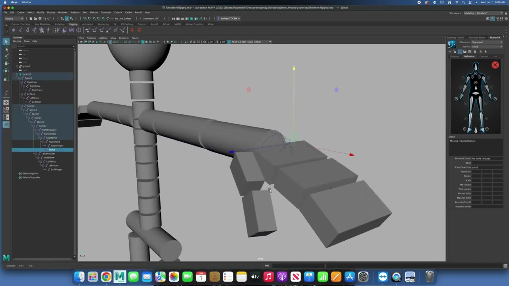Open the Skeleton menu
Viewport: 509px width, 286px height.
pyautogui.click(x=75, y=12)
